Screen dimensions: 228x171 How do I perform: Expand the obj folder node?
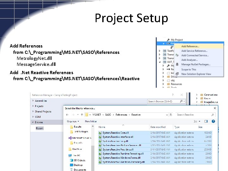pos(163,80)
